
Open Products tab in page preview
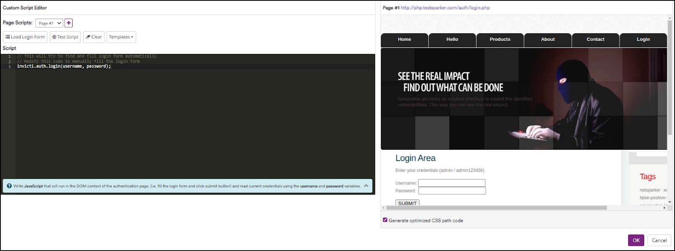coord(500,40)
